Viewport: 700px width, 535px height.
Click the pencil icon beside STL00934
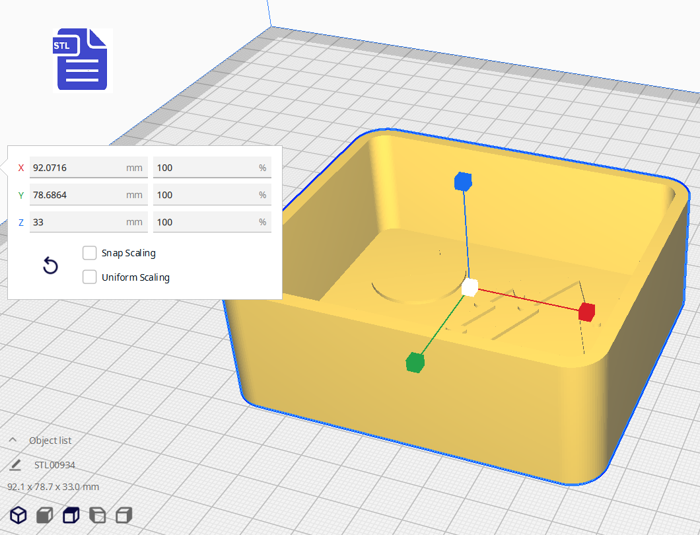pyautogui.click(x=16, y=464)
